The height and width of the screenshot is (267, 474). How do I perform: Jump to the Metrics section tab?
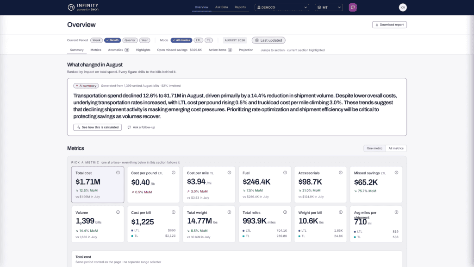(x=96, y=50)
